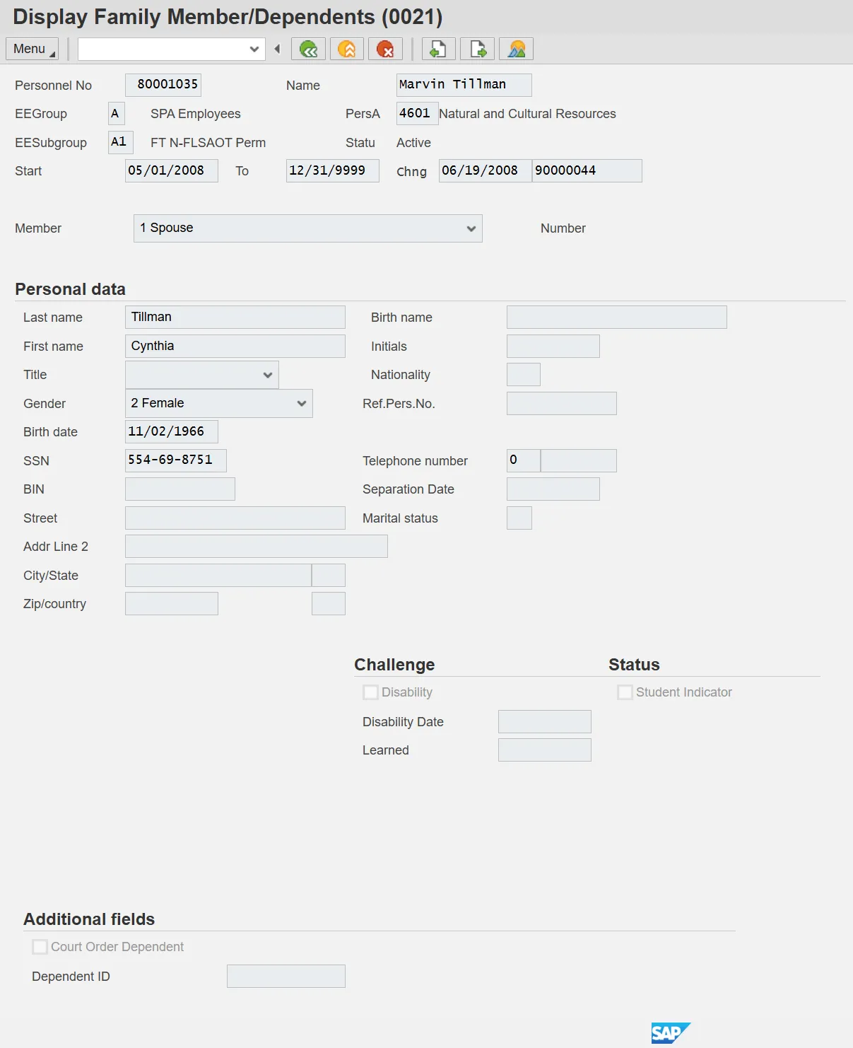This screenshot has height=1048, width=853.
Task: Click the State field next to City
Action: (329, 576)
